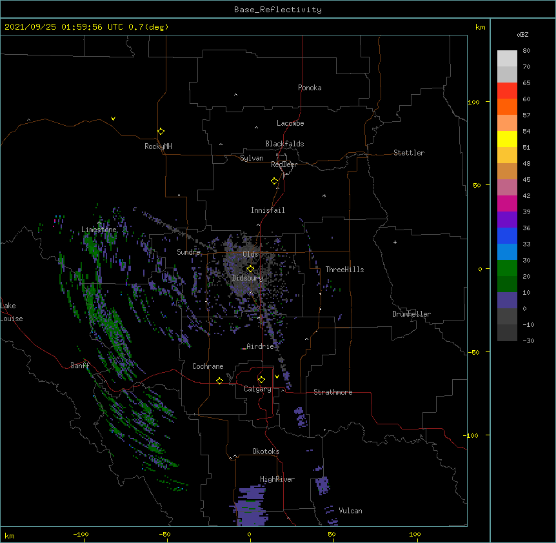Click the -30 value in dBZ legend
The width and height of the screenshot is (556, 543).
528,341
